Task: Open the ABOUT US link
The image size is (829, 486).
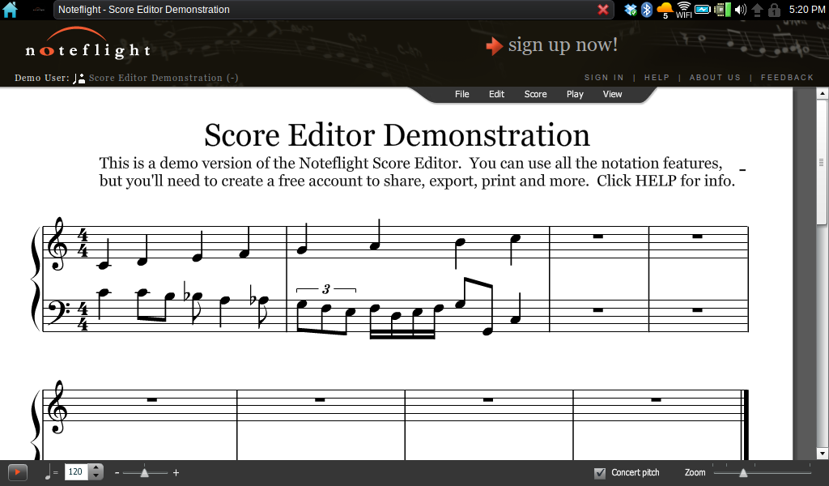Action: (715, 77)
